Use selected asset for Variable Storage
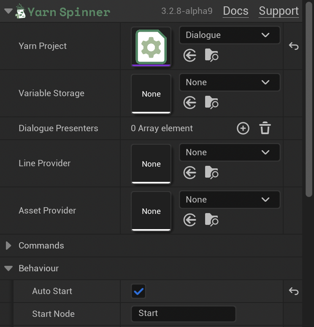The width and height of the screenshot is (314, 327). click(x=189, y=103)
